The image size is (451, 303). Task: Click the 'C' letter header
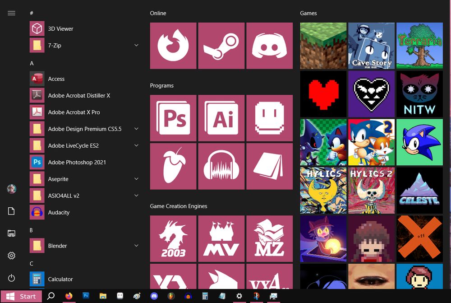click(32, 264)
